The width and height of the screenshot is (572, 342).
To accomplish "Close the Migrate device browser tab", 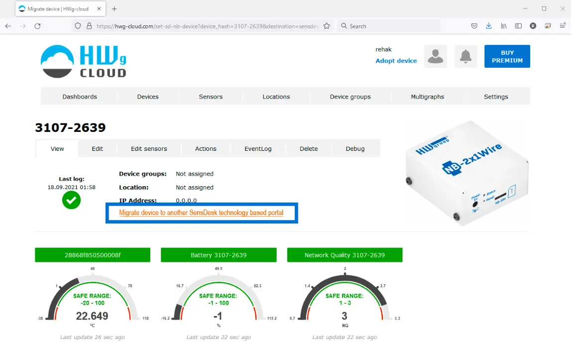I will (99, 9).
